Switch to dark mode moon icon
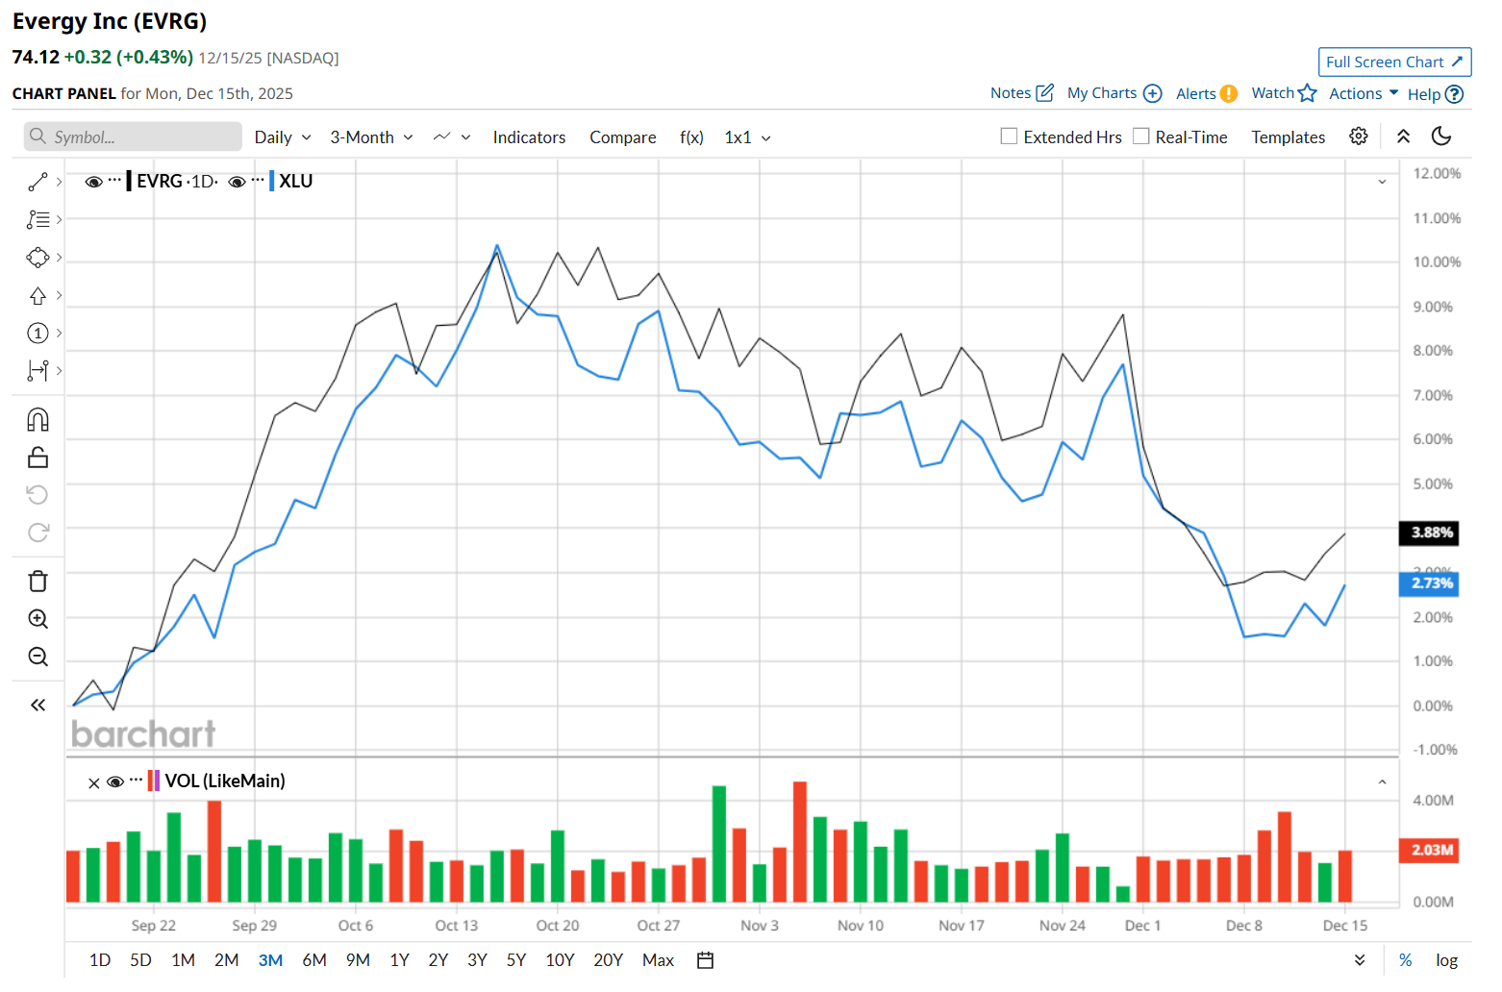1502x992 pixels. [x=1440, y=136]
